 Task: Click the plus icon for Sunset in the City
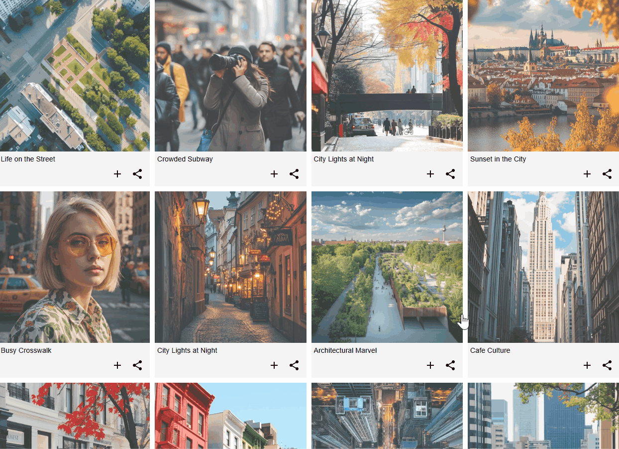pos(587,174)
